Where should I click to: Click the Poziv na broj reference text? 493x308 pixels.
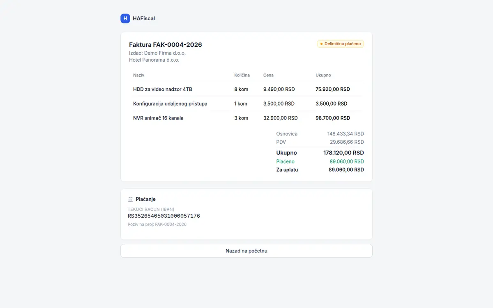(x=157, y=225)
